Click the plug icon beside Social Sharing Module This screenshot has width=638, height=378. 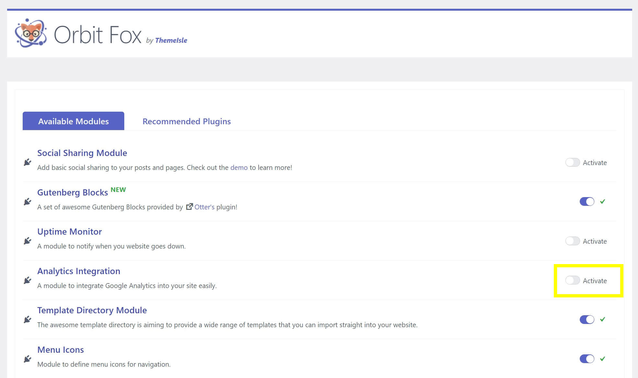(x=28, y=162)
